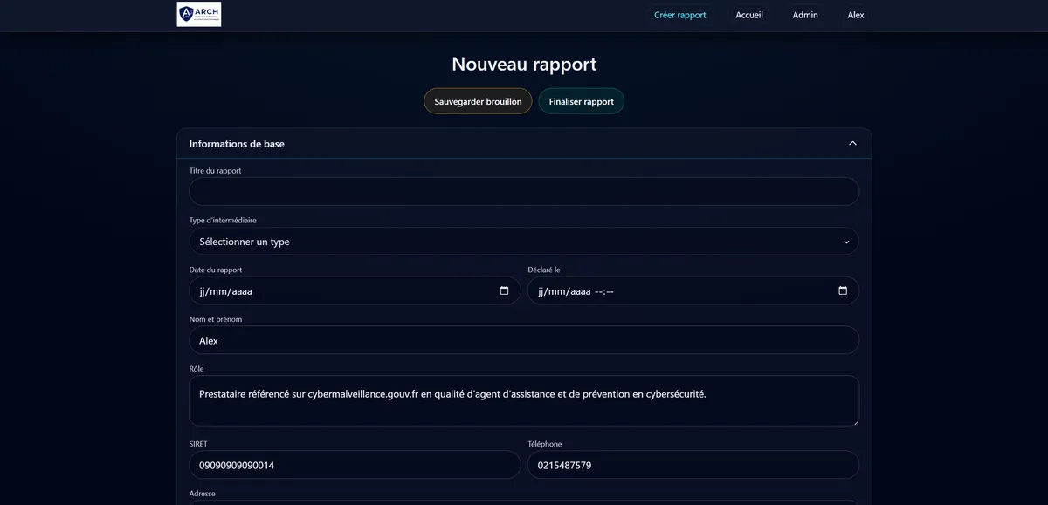Open the calendar picker for "Date du rapport"

coord(504,290)
